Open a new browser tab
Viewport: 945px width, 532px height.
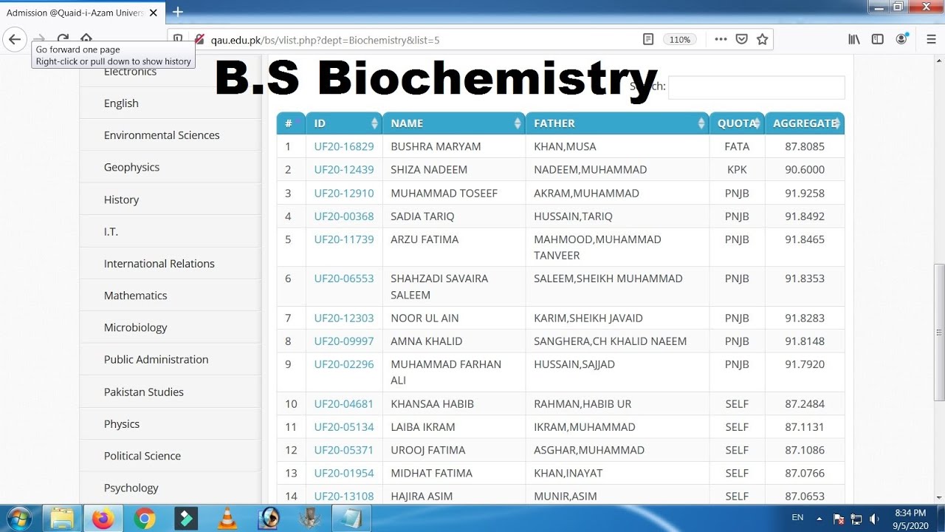pos(178,12)
